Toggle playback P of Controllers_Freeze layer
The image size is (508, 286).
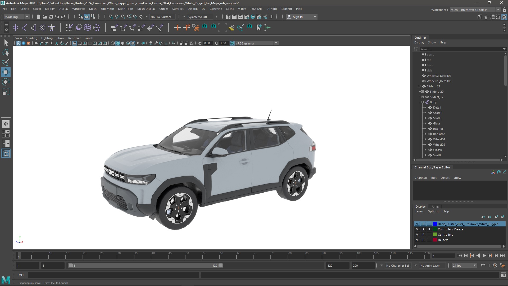point(423,229)
